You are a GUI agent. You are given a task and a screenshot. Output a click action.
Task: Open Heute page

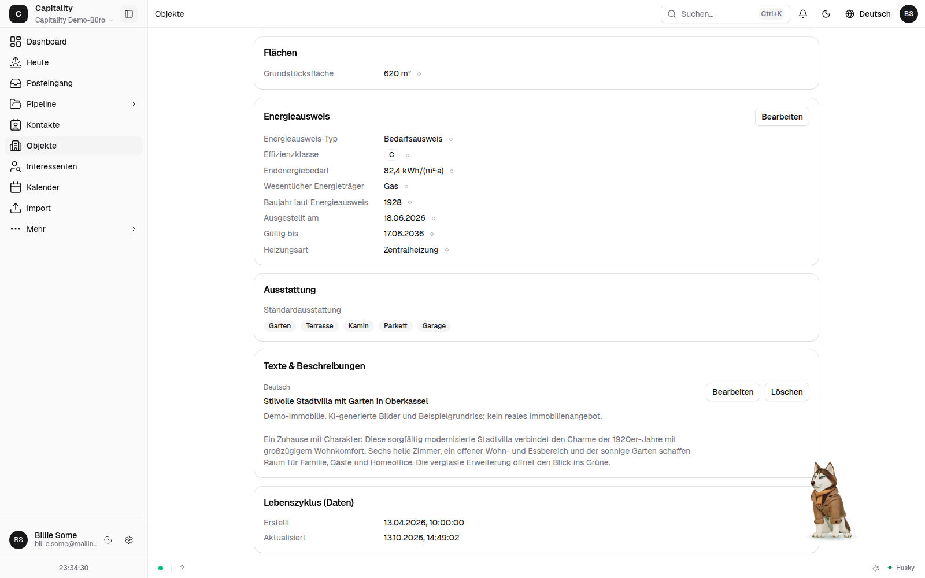click(x=73, y=62)
